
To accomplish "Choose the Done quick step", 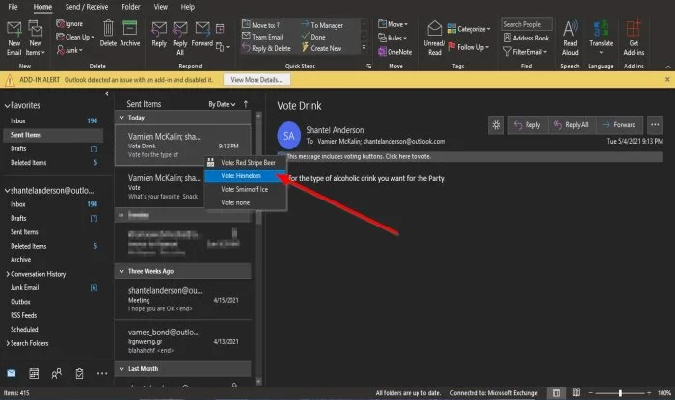I will pos(313,37).
